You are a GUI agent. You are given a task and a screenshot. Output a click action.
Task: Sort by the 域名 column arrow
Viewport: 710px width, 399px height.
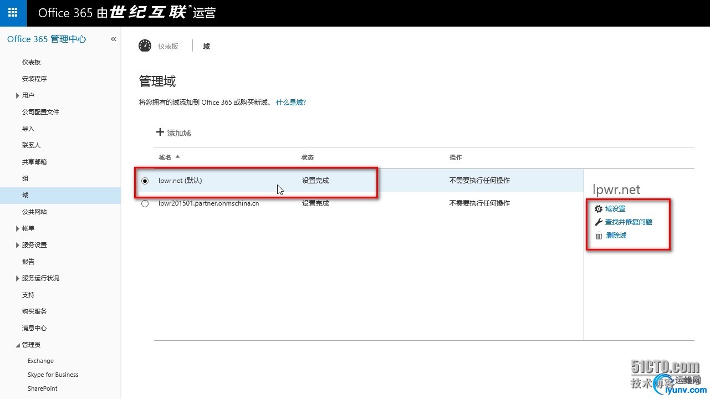pyautogui.click(x=178, y=157)
